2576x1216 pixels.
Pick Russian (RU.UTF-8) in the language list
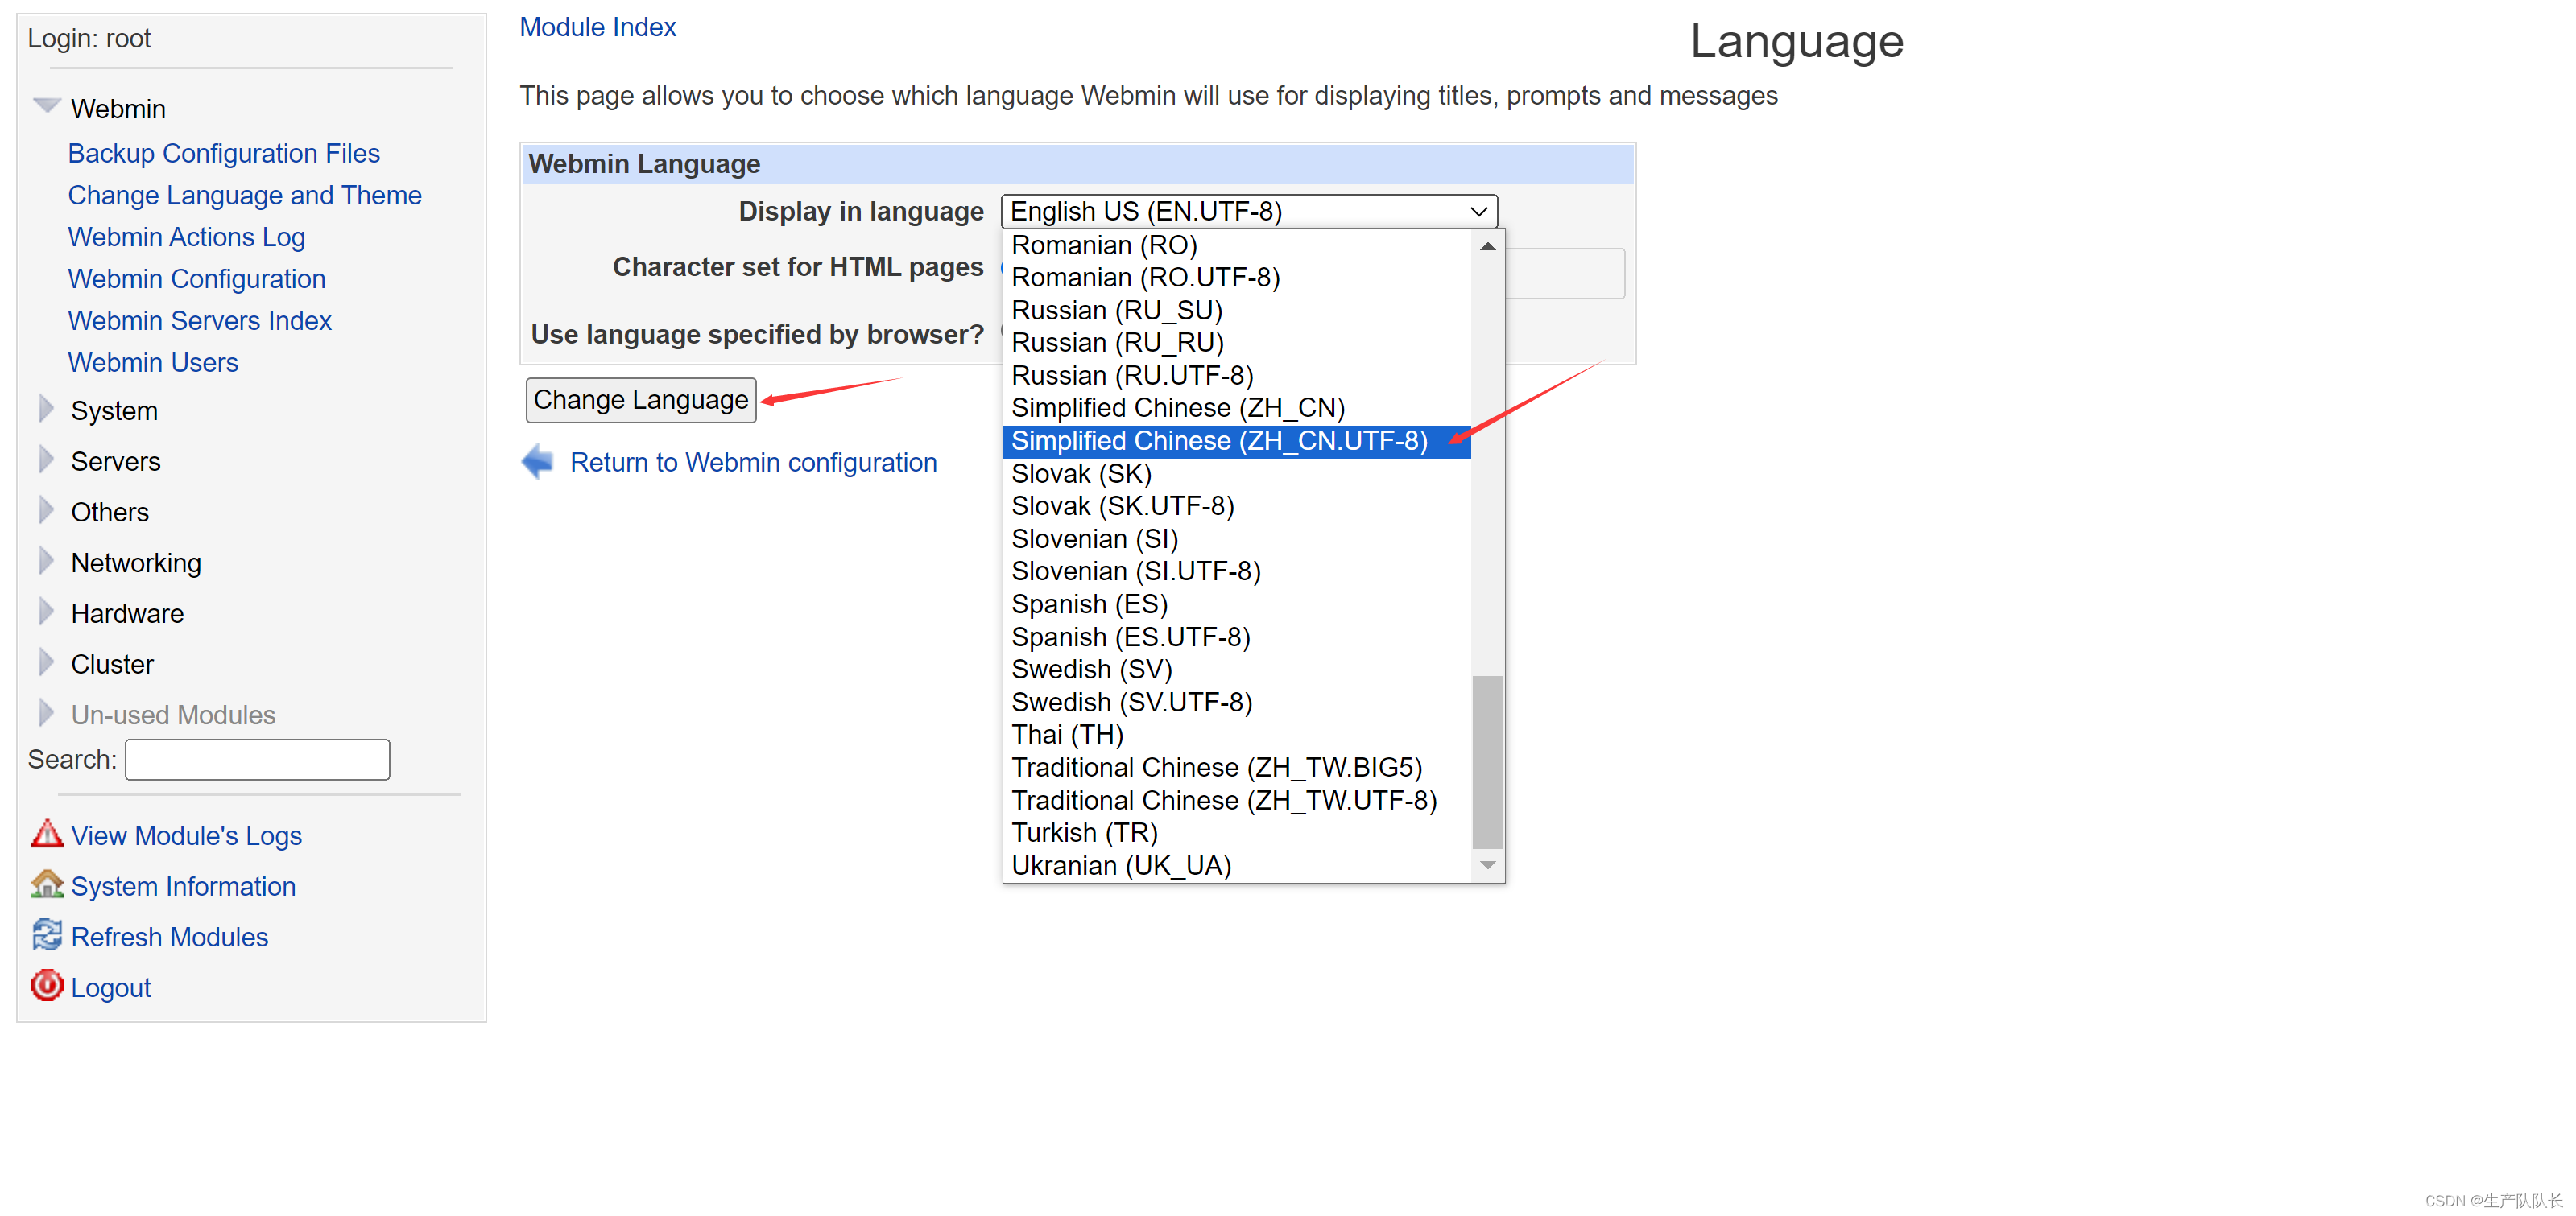click(x=1131, y=376)
